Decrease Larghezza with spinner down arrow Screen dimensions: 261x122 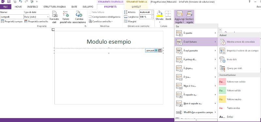pyautogui.click(x=152, y=18)
